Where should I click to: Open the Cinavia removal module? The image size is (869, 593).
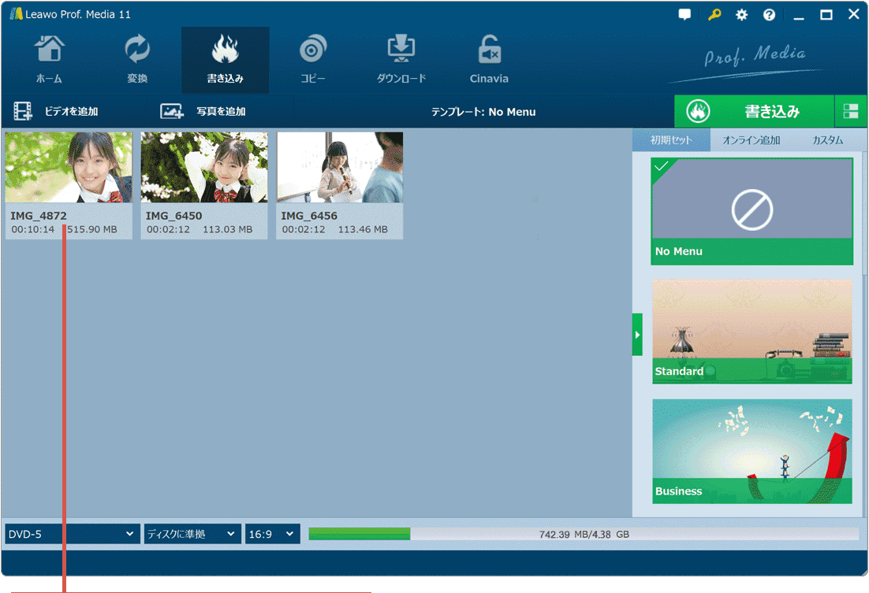(x=489, y=59)
